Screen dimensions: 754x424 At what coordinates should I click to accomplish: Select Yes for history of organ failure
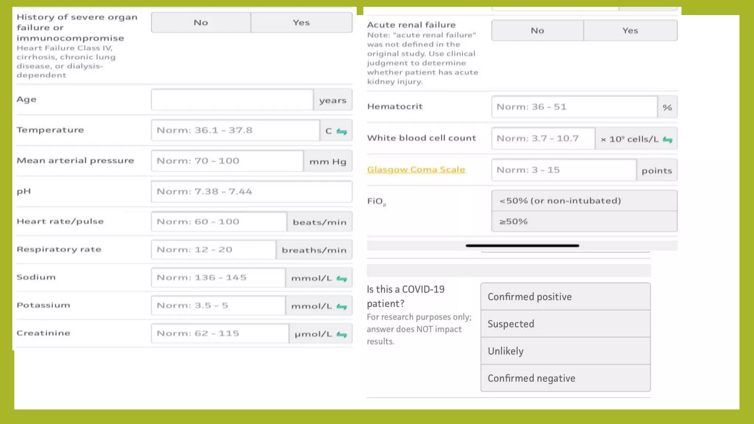[301, 22]
